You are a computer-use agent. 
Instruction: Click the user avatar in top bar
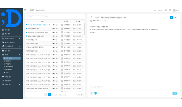coord(174,10)
